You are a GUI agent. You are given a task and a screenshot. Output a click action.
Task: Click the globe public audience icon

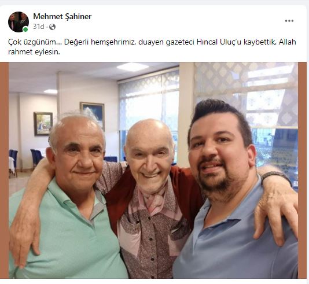[x=52, y=27]
